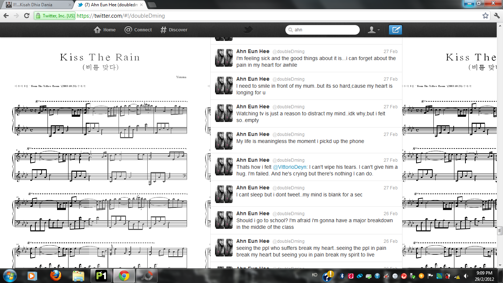Viewport: 503px width, 283px height.
Task: Open the Chrome wrench settings menu
Action: pyautogui.click(x=496, y=16)
